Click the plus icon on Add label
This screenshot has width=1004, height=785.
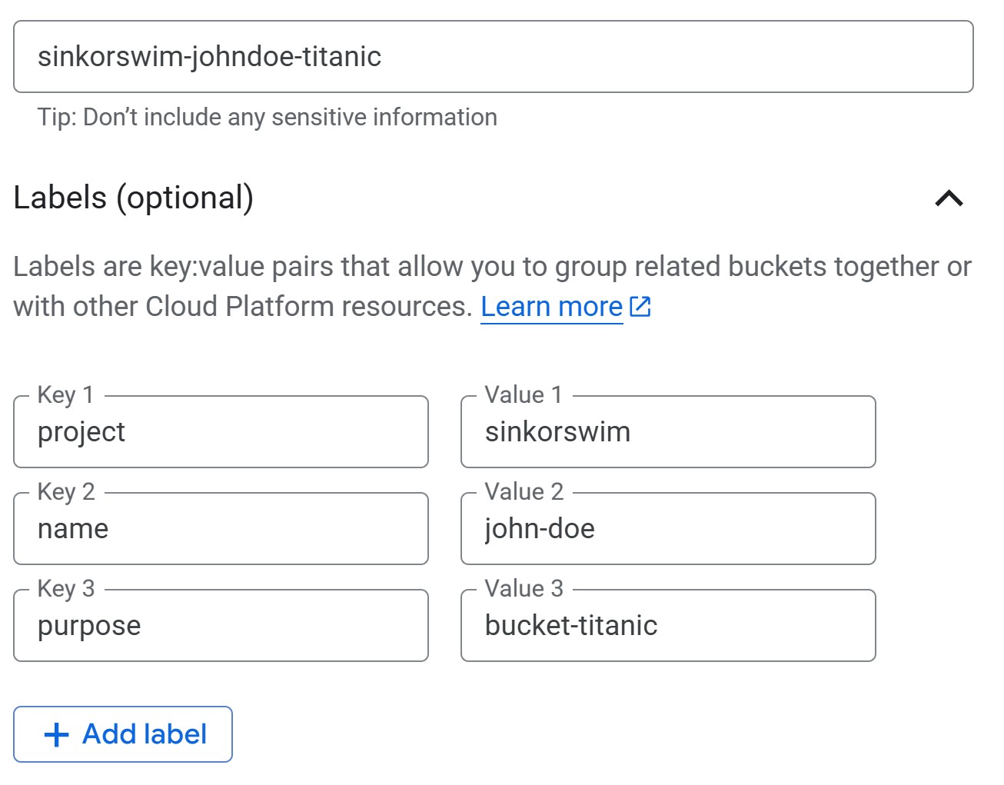coord(57,735)
